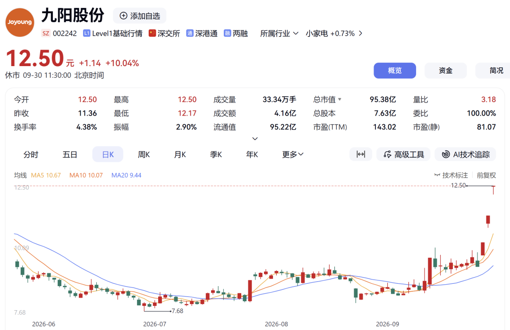
Task: Click 深交所 exchange label
Action: tap(169, 33)
